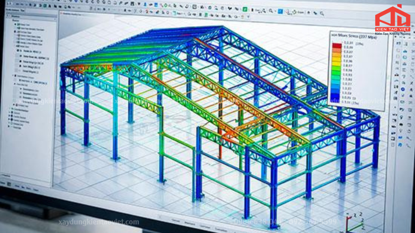Click the teal highlighted icon in upper-left toolbar
This screenshot has height=233, width=415.
click(x=45, y=5)
